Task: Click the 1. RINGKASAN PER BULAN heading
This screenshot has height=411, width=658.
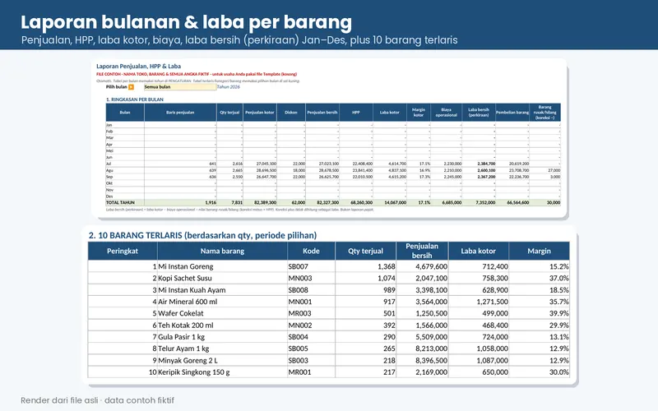Action: pos(135,99)
